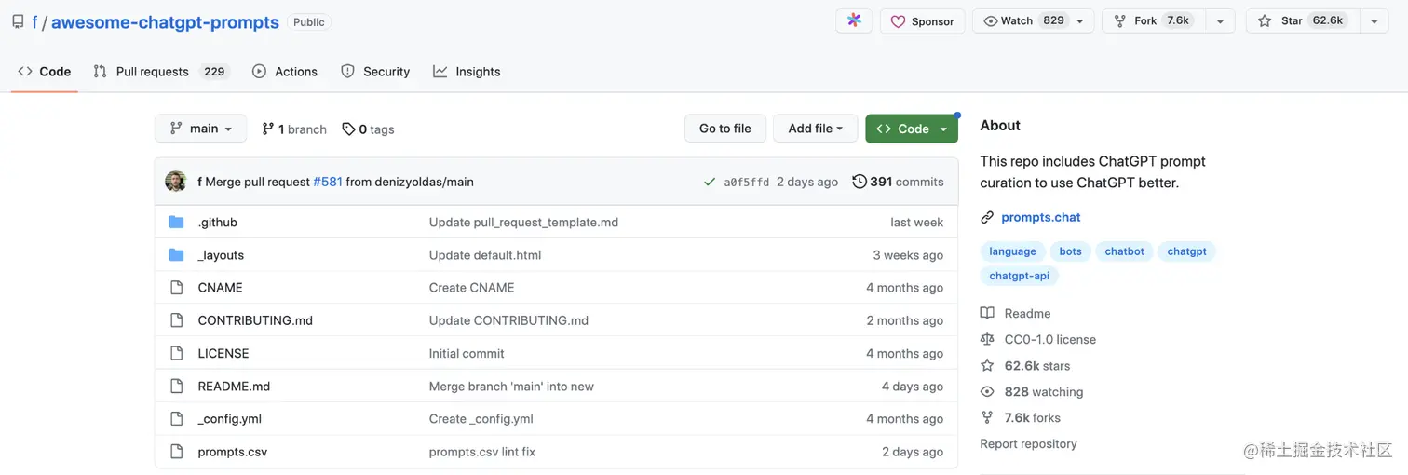
Task: Click the chatbot topic tag
Action: tap(1124, 251)
